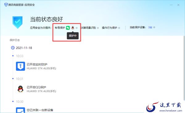Click the blue shield status icon
Screen dimensions: 185x113
click(x=18, y=22)
